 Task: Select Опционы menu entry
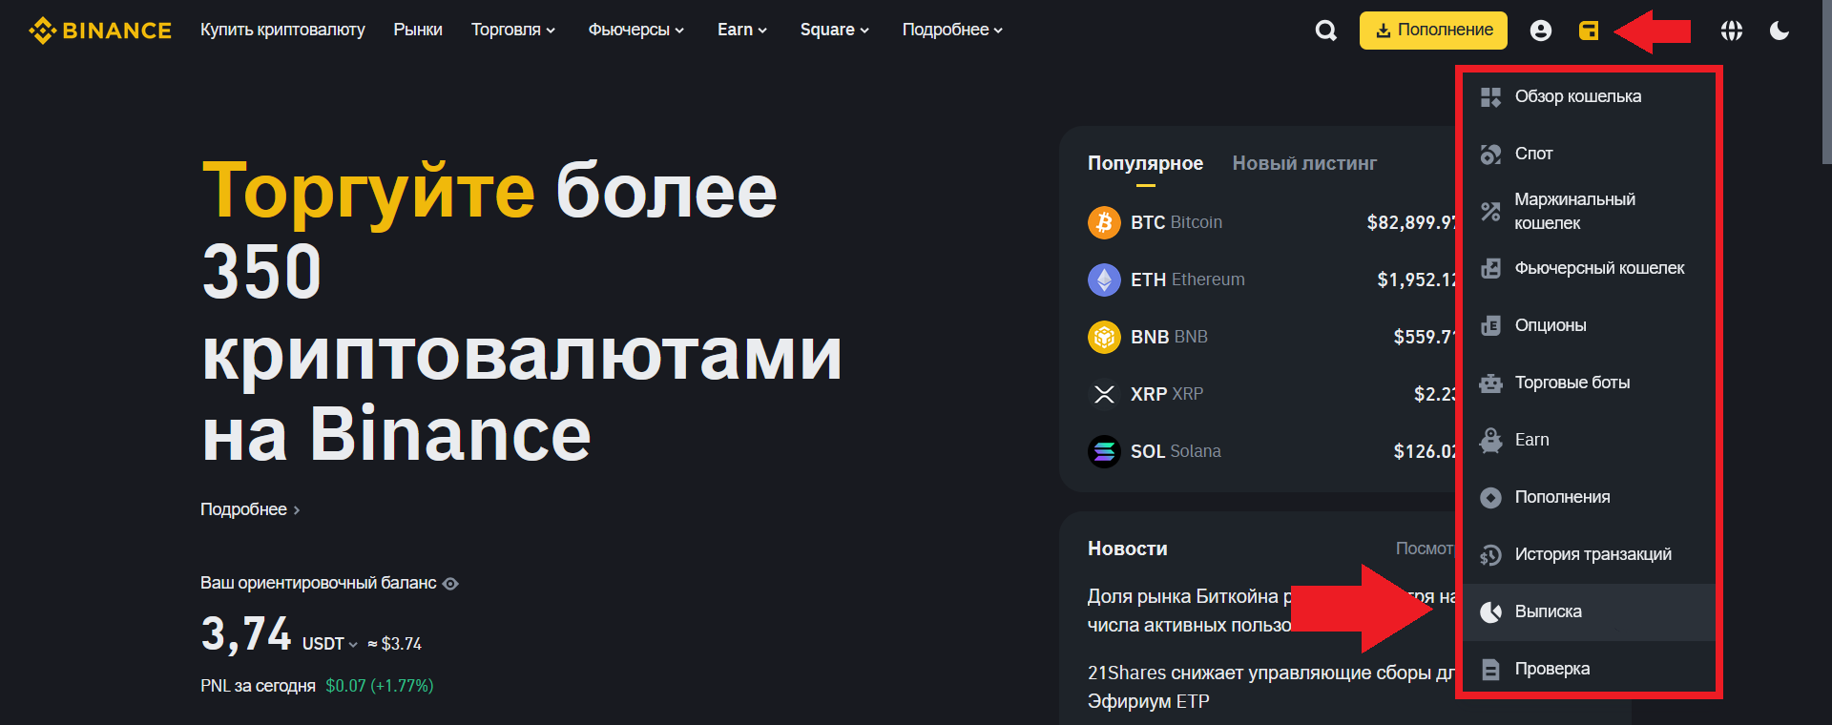(x=1589, y=325)
